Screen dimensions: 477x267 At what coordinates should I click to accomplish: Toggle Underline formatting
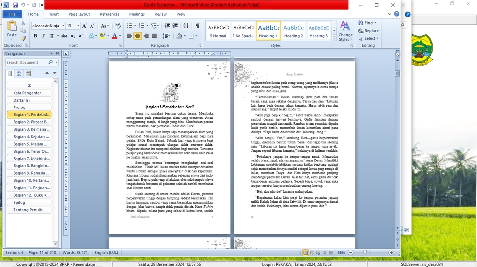pyautogui.click(x=52, y=36)
